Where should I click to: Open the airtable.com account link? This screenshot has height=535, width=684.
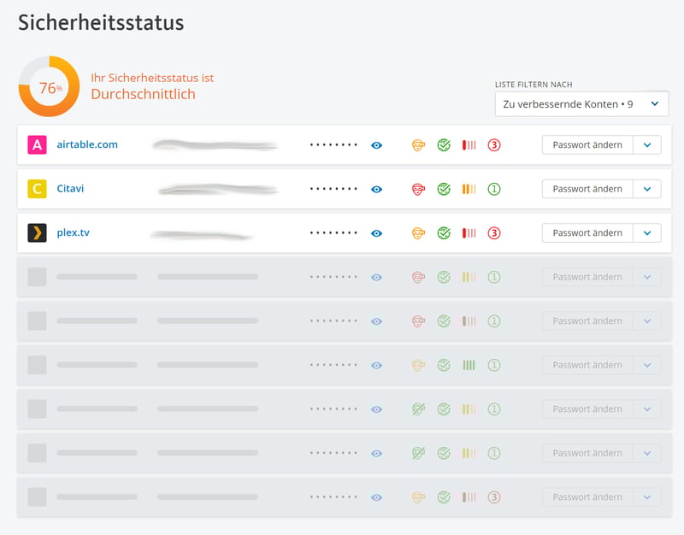click(x=87, y=144)
